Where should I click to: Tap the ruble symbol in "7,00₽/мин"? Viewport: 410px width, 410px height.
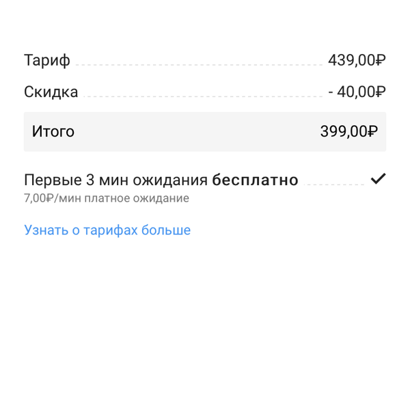point(49,198)
